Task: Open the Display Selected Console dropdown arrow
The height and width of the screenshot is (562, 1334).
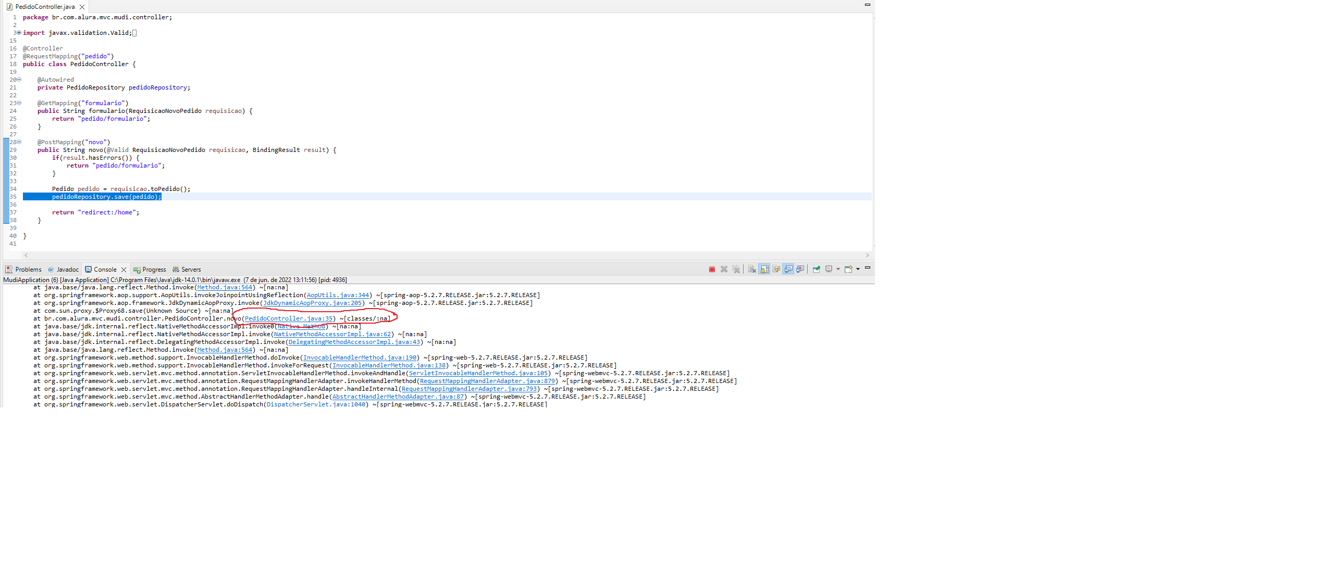Action: pos(838,269)
